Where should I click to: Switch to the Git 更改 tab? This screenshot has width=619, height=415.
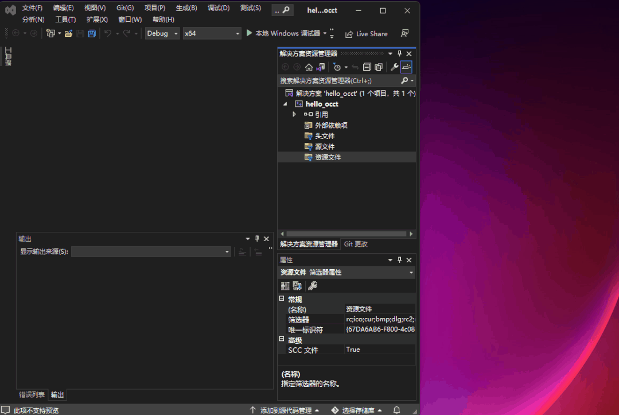coord(357,243)
